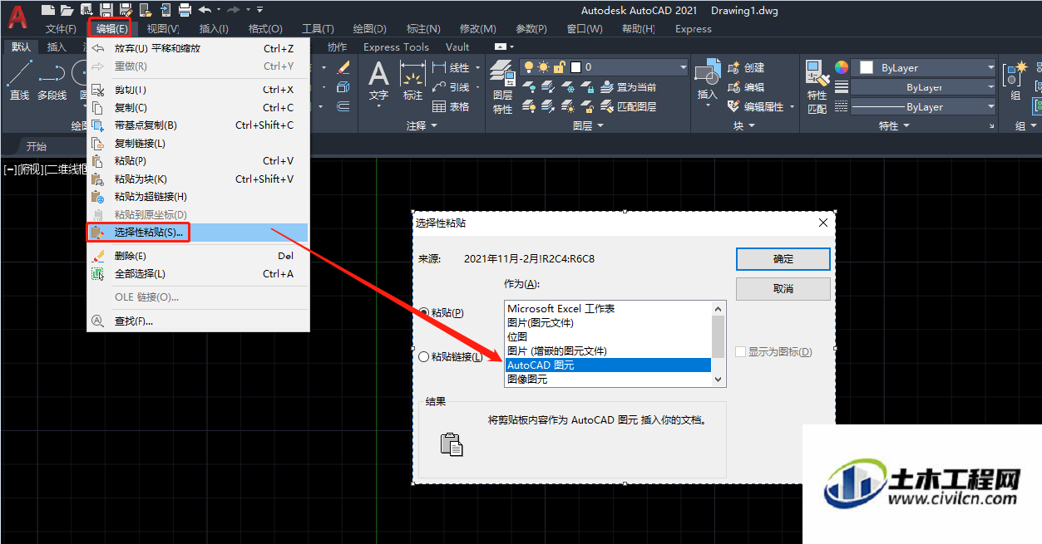Tick the 显示为图标(D) checkbox
Screen dimensions: 1042x544
(740, 352)
